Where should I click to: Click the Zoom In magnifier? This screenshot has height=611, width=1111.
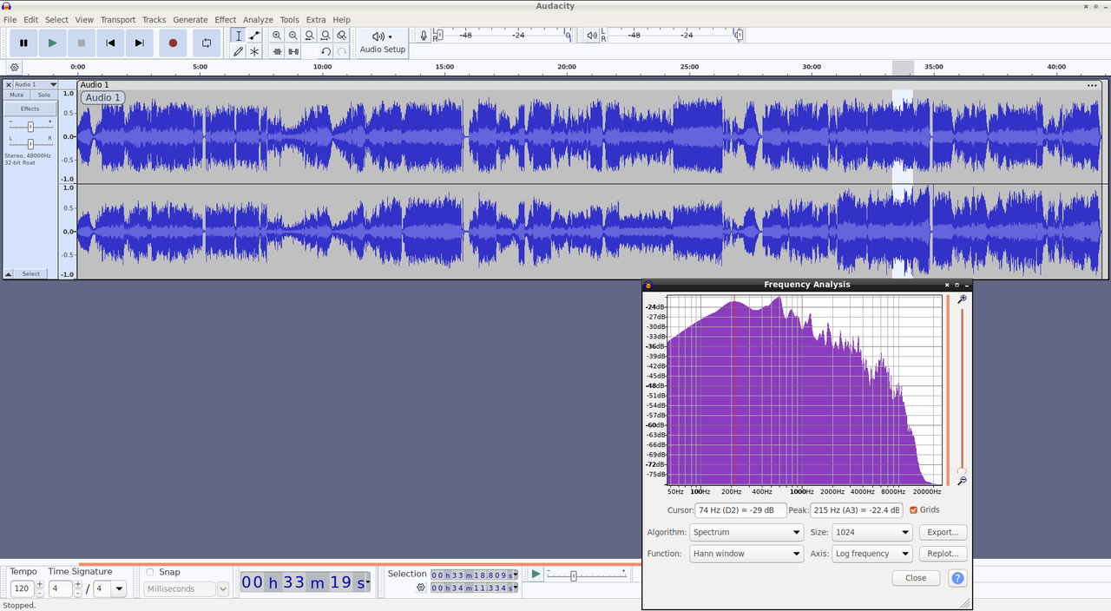[277, 36]
